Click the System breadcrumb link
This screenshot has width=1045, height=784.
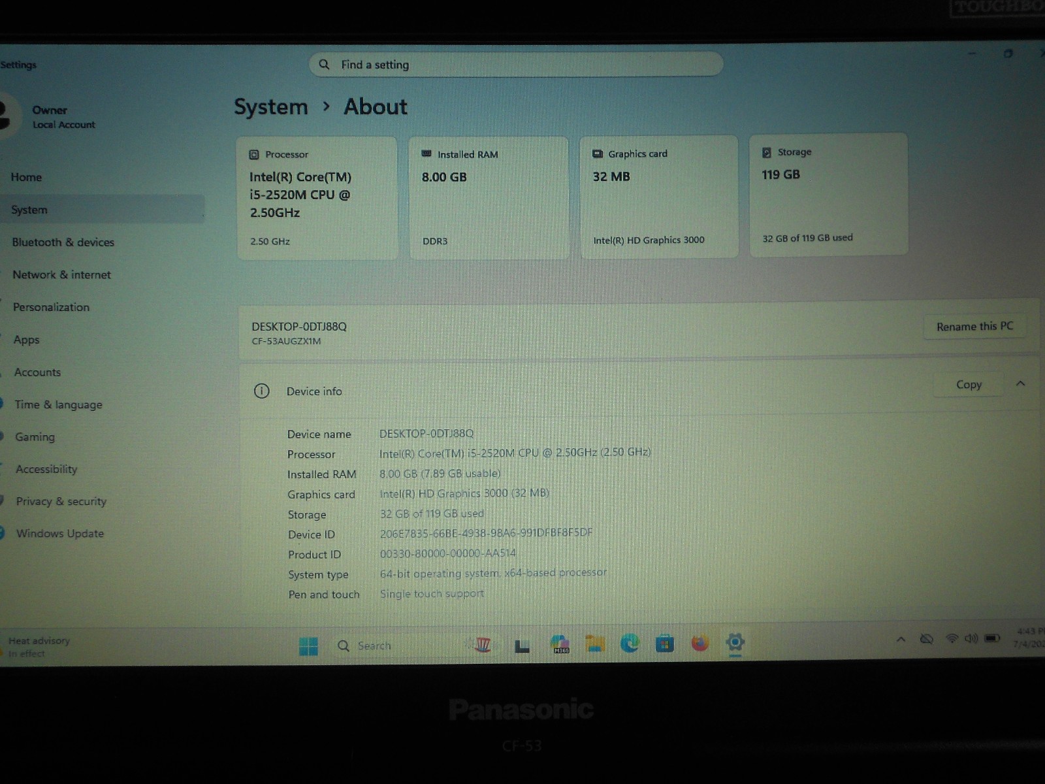pyautogui.click(x=270, y=106)
